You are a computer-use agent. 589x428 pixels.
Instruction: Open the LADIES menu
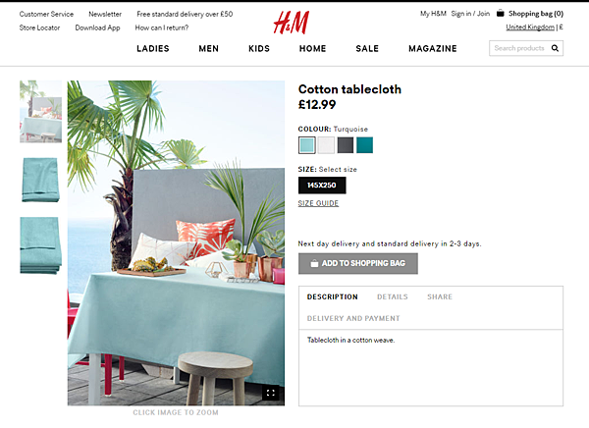(x=153, y=48)
